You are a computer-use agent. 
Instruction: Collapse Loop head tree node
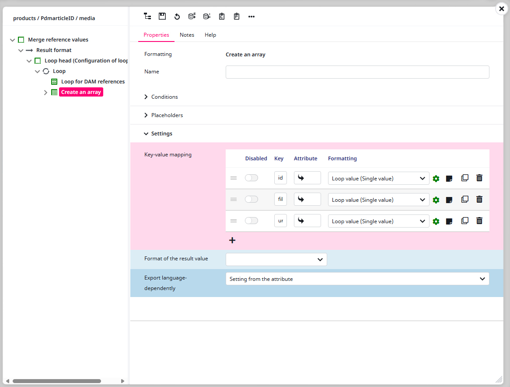(29, 61)
